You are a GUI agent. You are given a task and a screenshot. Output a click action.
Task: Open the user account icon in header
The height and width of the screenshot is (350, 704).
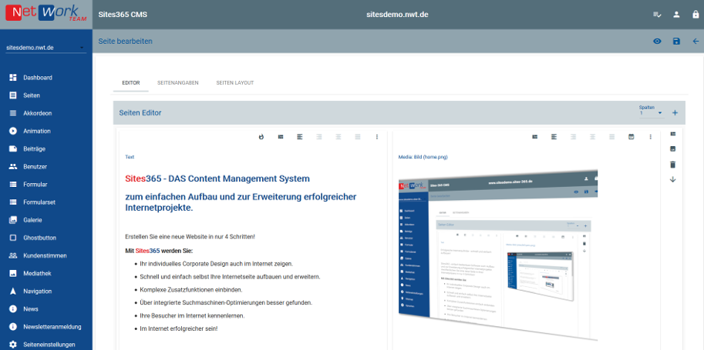coord(676,15)
